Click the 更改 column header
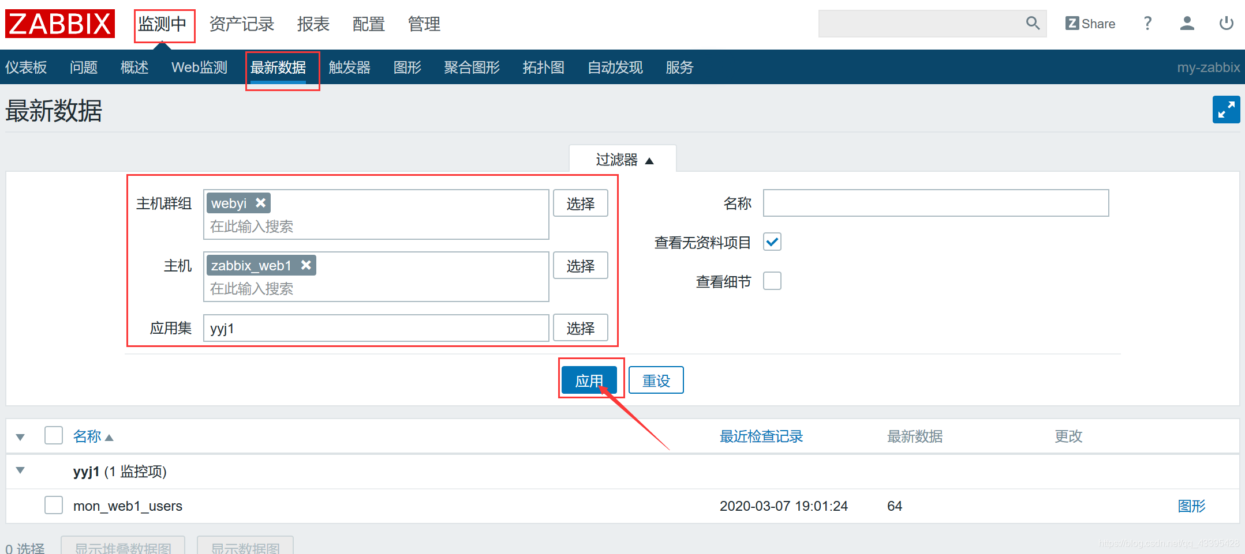The height and width of the screenshot is (554, 1245). coord(1068,436)
